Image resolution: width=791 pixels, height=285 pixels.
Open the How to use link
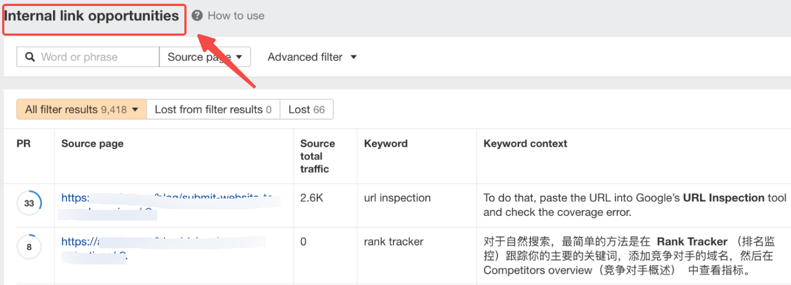tap(236, 16)
